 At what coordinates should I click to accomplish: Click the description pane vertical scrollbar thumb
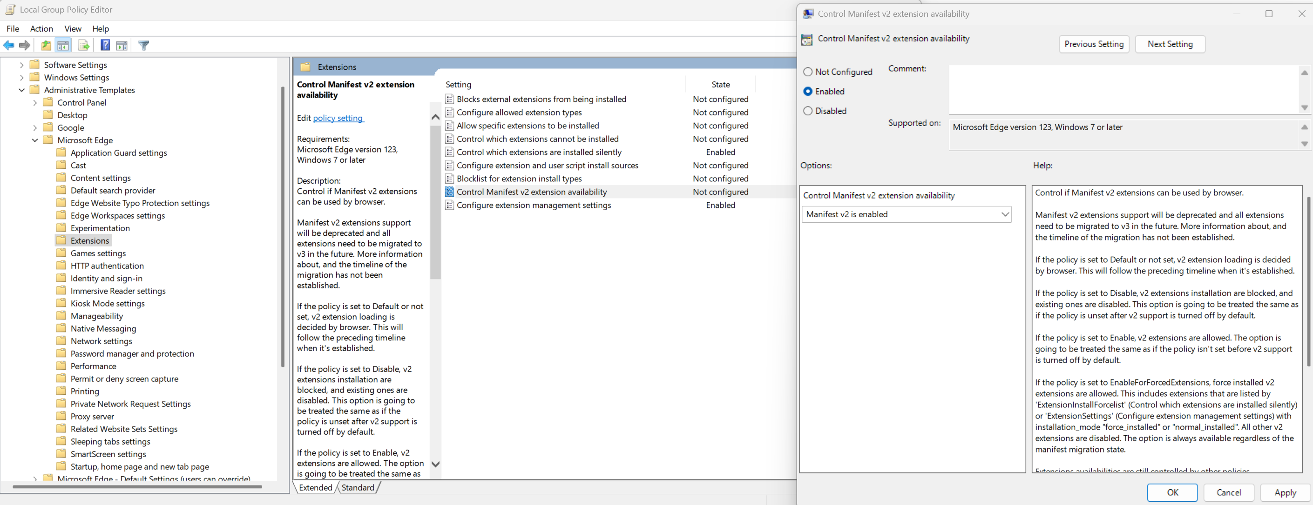(435, 202)
